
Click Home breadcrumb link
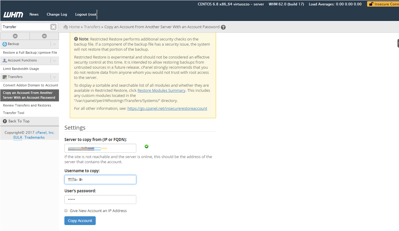pos(74,27)
